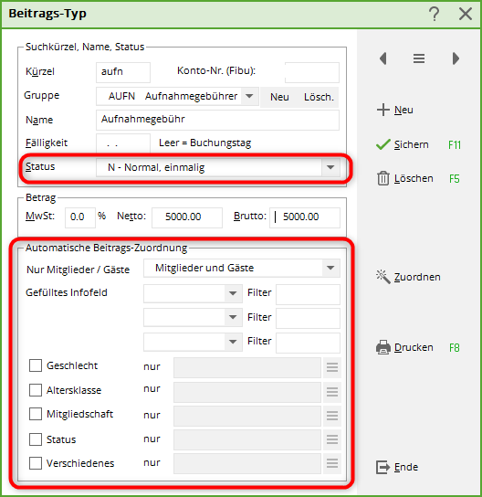This screenshot has height=497, width=482.
Task: Open record list with hamburger icon
Action: pyautogui.click(x=419, y=58)
